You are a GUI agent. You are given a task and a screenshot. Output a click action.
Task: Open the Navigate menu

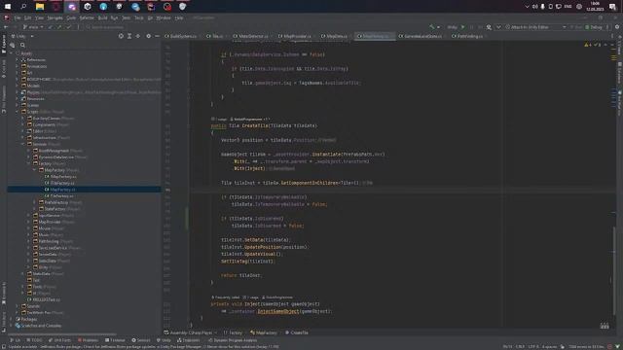(x=55, y=17)
